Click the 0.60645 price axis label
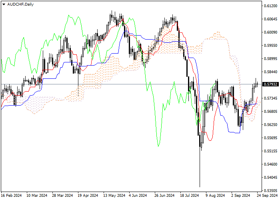 pyautogui.click(x=270, y=19)
